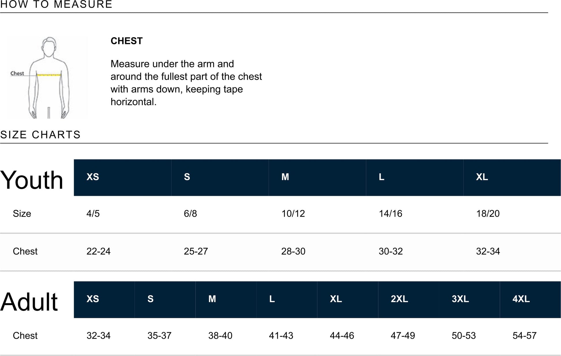The width and height of the screenshot is (561, 356).
Task: Select the Youth M column header
Action: point(285,177)
